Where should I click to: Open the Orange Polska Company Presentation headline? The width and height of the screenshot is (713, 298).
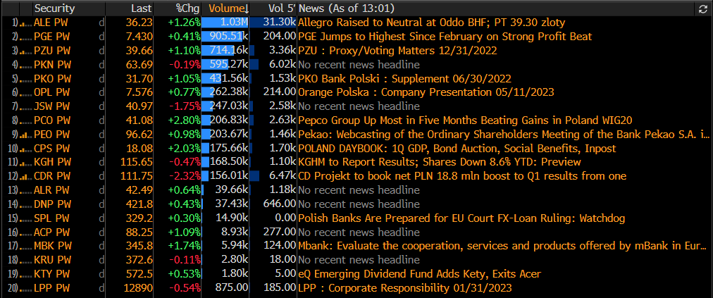tap(426, 92)
